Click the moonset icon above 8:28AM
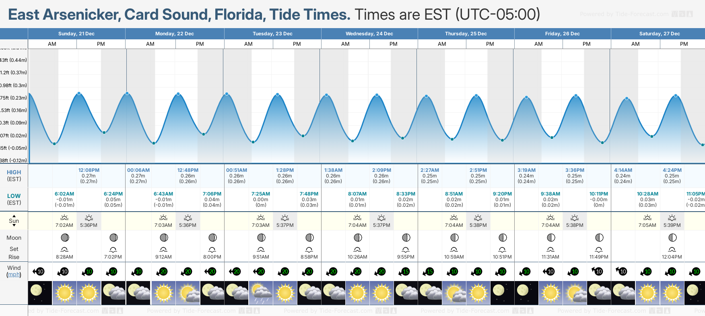This screenshot has width=705, height=316. coord(64,249)
